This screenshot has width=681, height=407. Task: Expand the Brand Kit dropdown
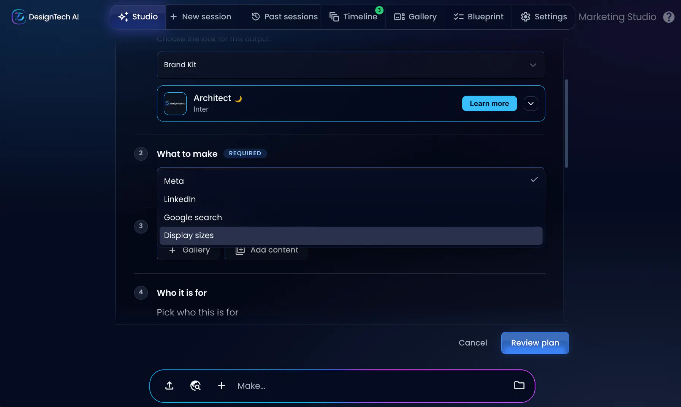click(351, 65)
